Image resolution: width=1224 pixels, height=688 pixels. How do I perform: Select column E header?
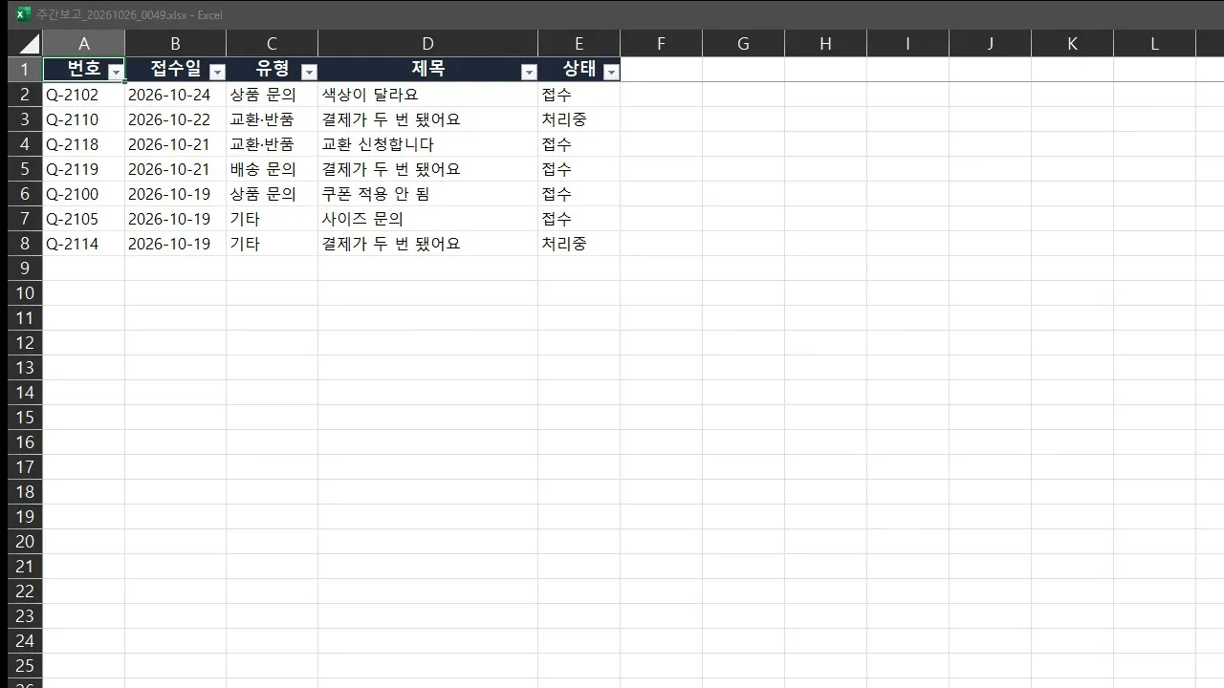pyautogui.click(x=579, y=43)
